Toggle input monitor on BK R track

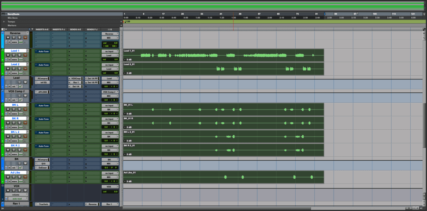click(14, 123)
